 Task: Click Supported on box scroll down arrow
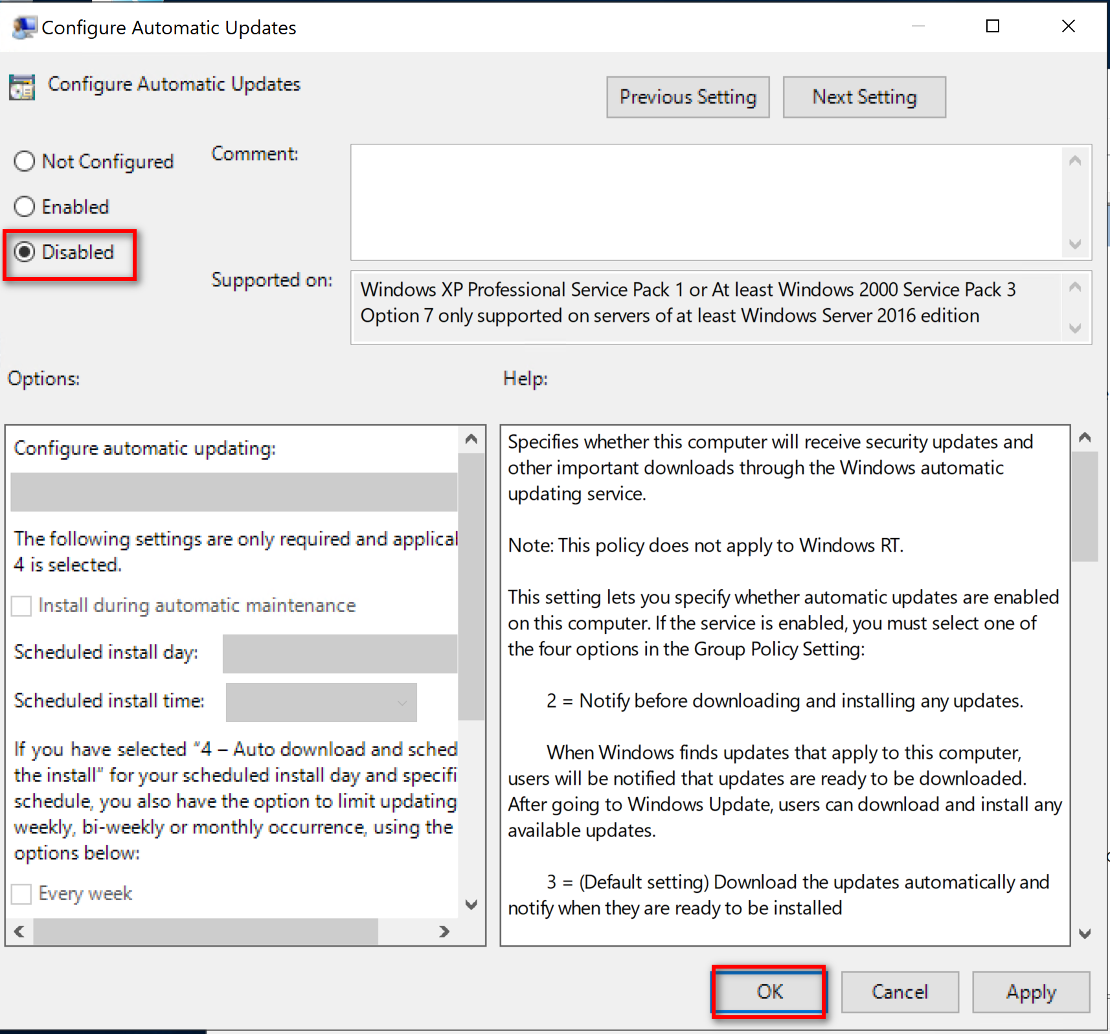[x=1075, y=328]
